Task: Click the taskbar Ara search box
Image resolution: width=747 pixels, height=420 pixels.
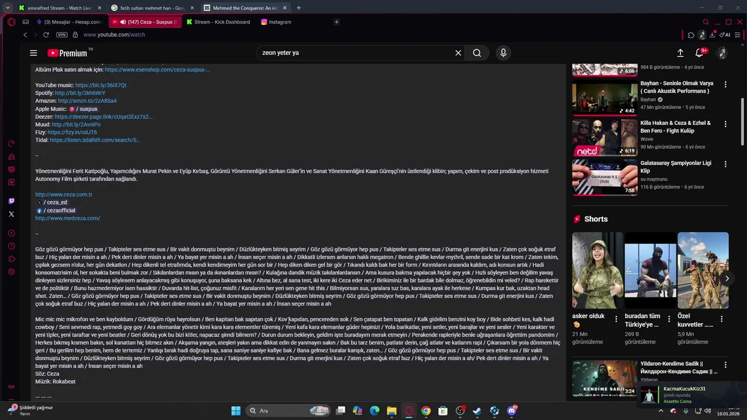Action: (x=288, y=411)
